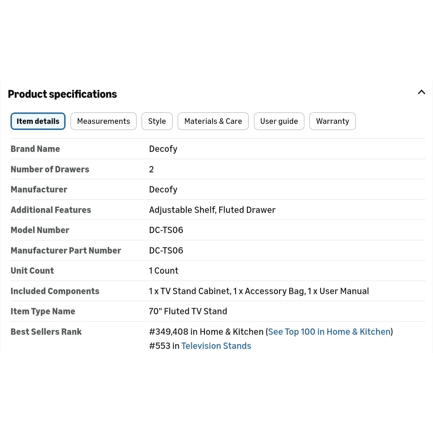433x433 pixels.
Task: Open See Top 100 in Home & Kitchen link
Action: pos(329,332)
